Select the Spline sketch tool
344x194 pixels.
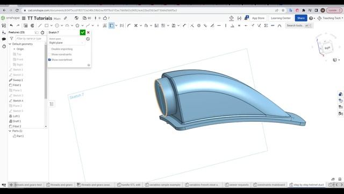pyautogui.click(x=88, y=25)
